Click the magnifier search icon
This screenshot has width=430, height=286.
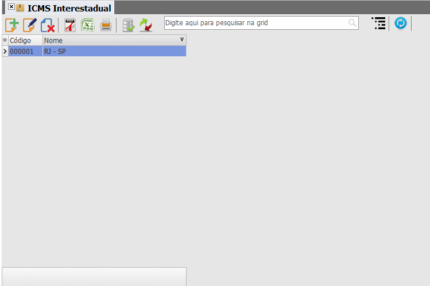click(352, 23)
